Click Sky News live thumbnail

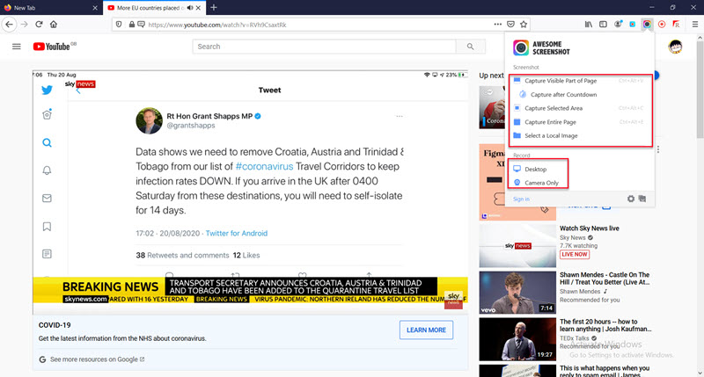pos(517,246)
